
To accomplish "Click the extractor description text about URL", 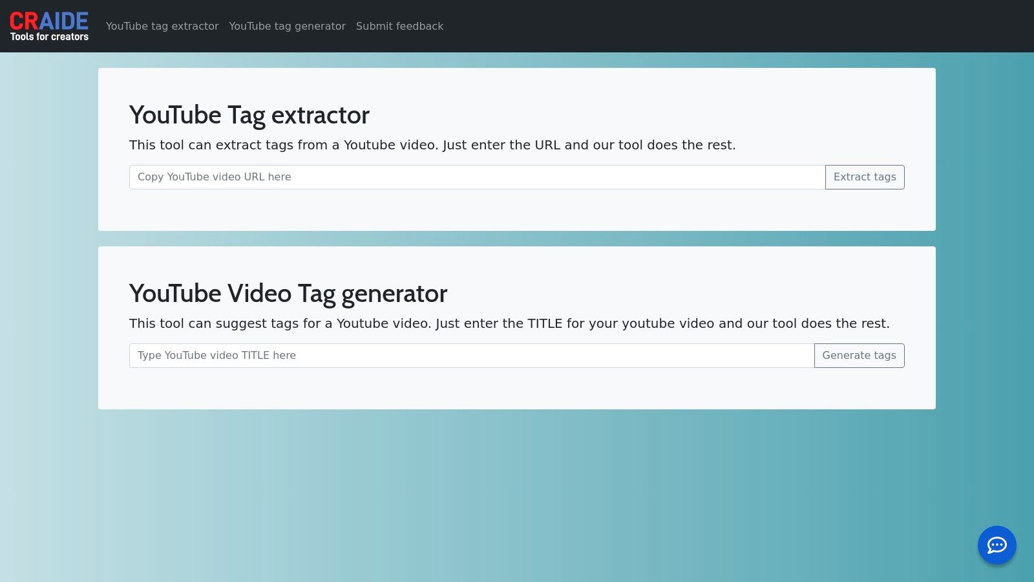I will 432,145.
